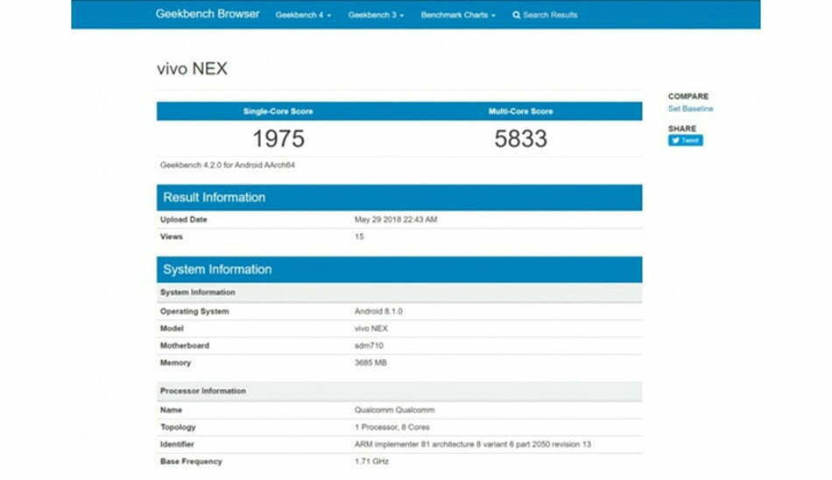Click the blue System Information section header
Image resolution: width=832 pixels, height=480 pixels.
[x=399, y=270]
